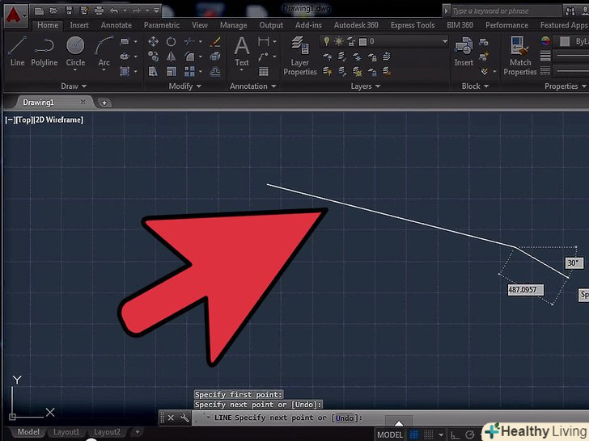
Task: Switch to the View ribbon tab
Action: pos(200,25)
